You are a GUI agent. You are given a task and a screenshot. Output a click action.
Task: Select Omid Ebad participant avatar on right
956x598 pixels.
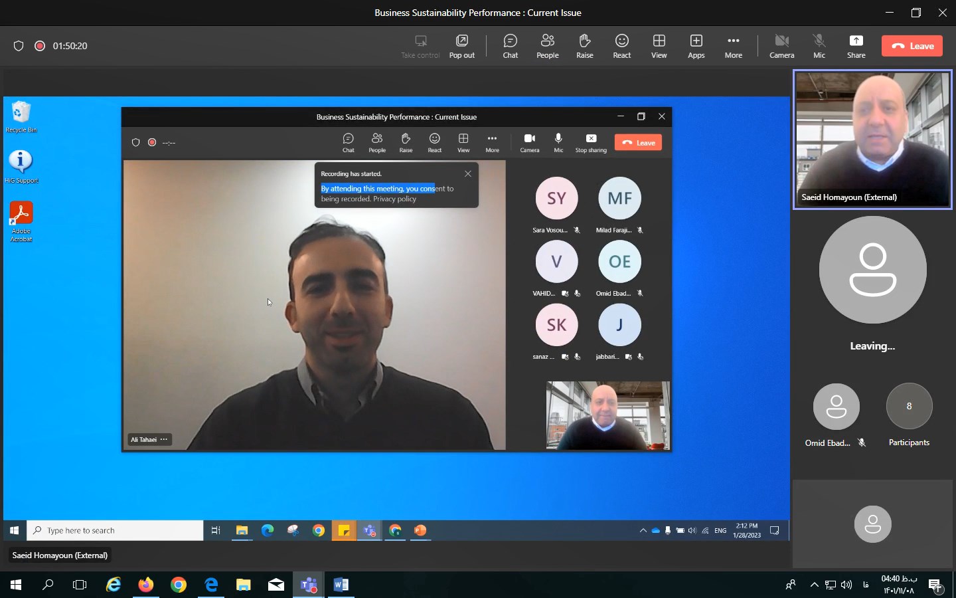836,406
